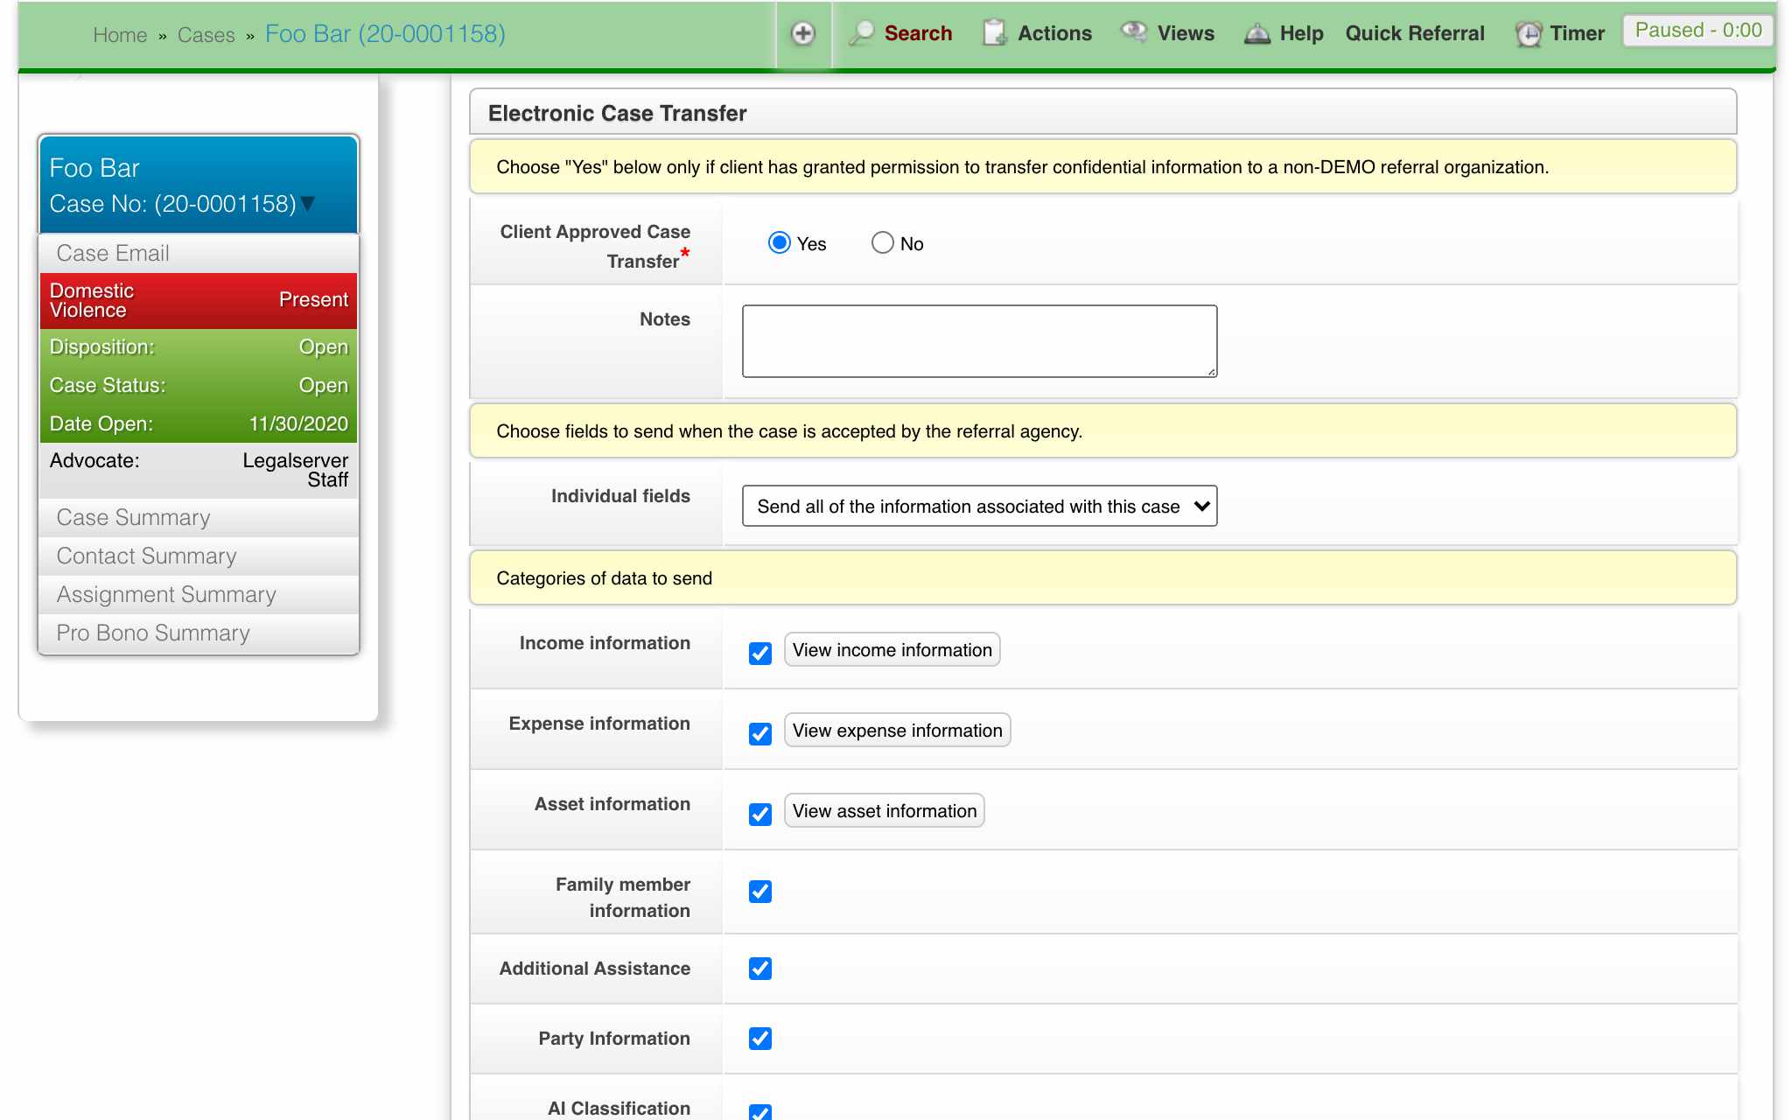Click the Timer clock icon

pyautogui.click(x=1529, y=34)
